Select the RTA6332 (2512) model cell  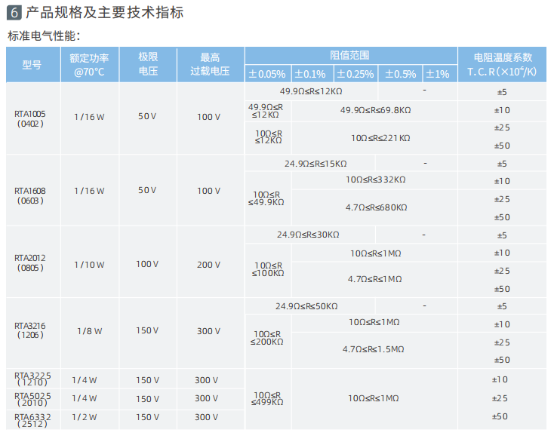tap(32, 420)
